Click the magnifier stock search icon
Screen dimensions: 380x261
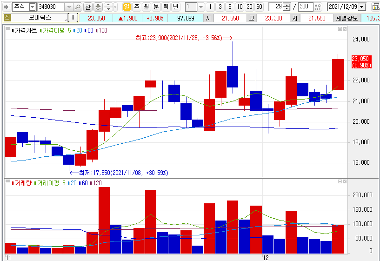78,7
